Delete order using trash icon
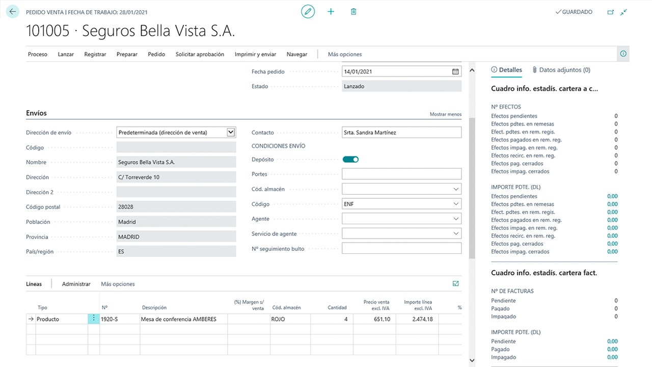 coord(354,12)
